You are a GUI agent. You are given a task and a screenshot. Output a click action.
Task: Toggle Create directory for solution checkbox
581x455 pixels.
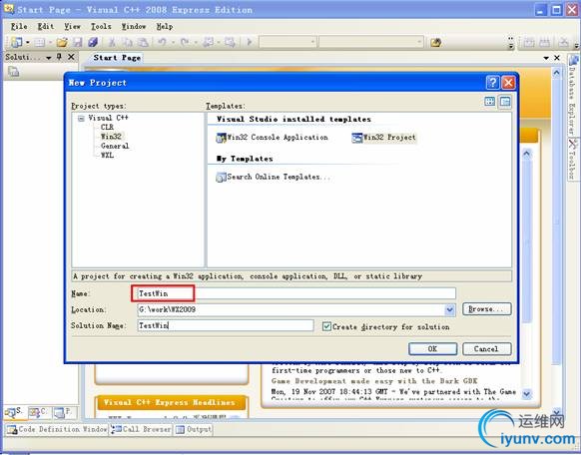(326, 326)
